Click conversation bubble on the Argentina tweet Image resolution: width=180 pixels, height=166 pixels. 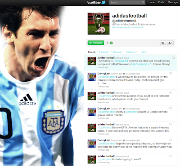click(171, 140)
